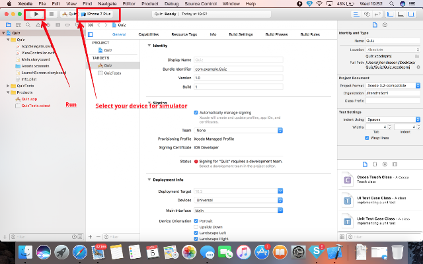
Task: Open the Project Format dropdown
Action: [393, 85]
